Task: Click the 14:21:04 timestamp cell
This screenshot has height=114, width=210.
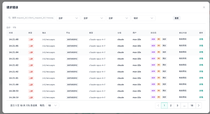Action: tap(14, 52)
